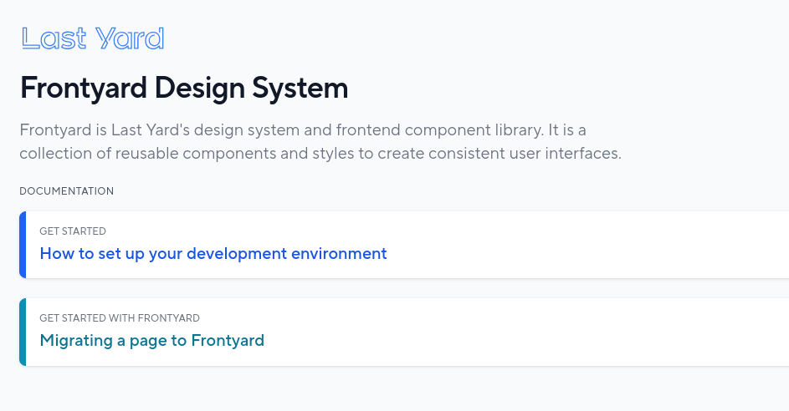Click the word 'Last' in the logo
Screen dimensions: 789x411
(54, 38)
